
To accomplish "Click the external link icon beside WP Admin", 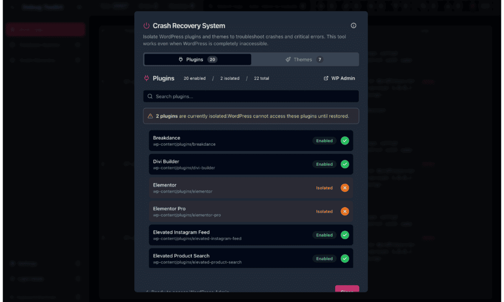I will click(326, 78).
